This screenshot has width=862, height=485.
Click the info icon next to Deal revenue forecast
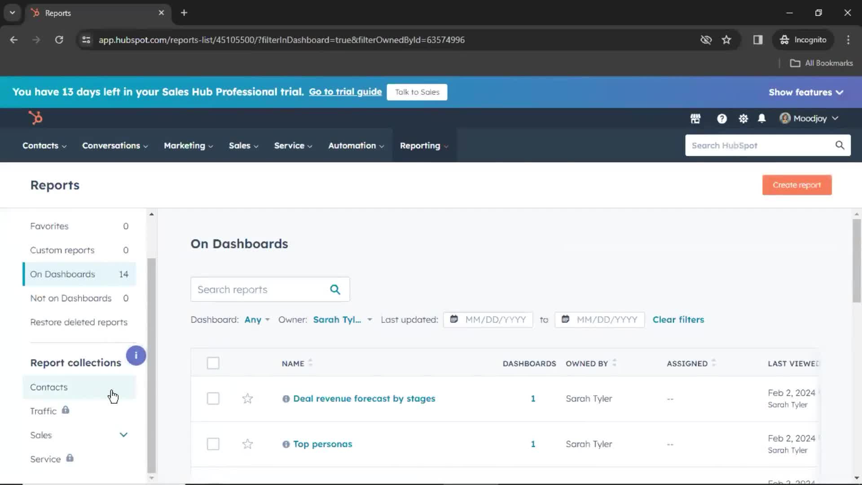[286, 398]
